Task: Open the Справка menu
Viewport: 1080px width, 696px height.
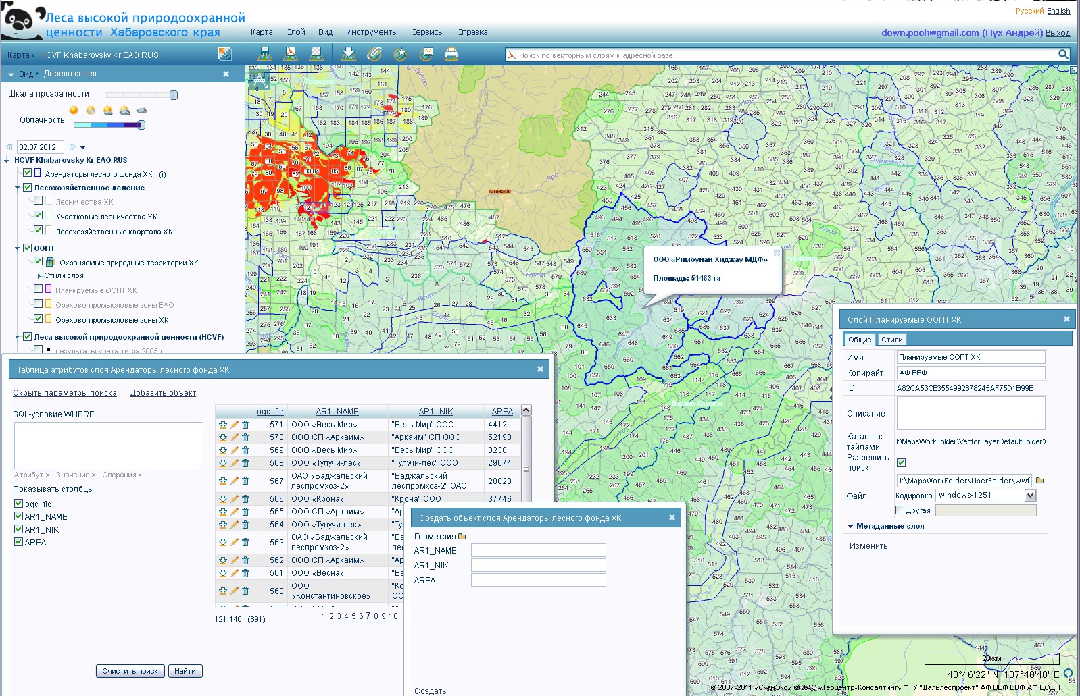Action: (x=472, y=32)
